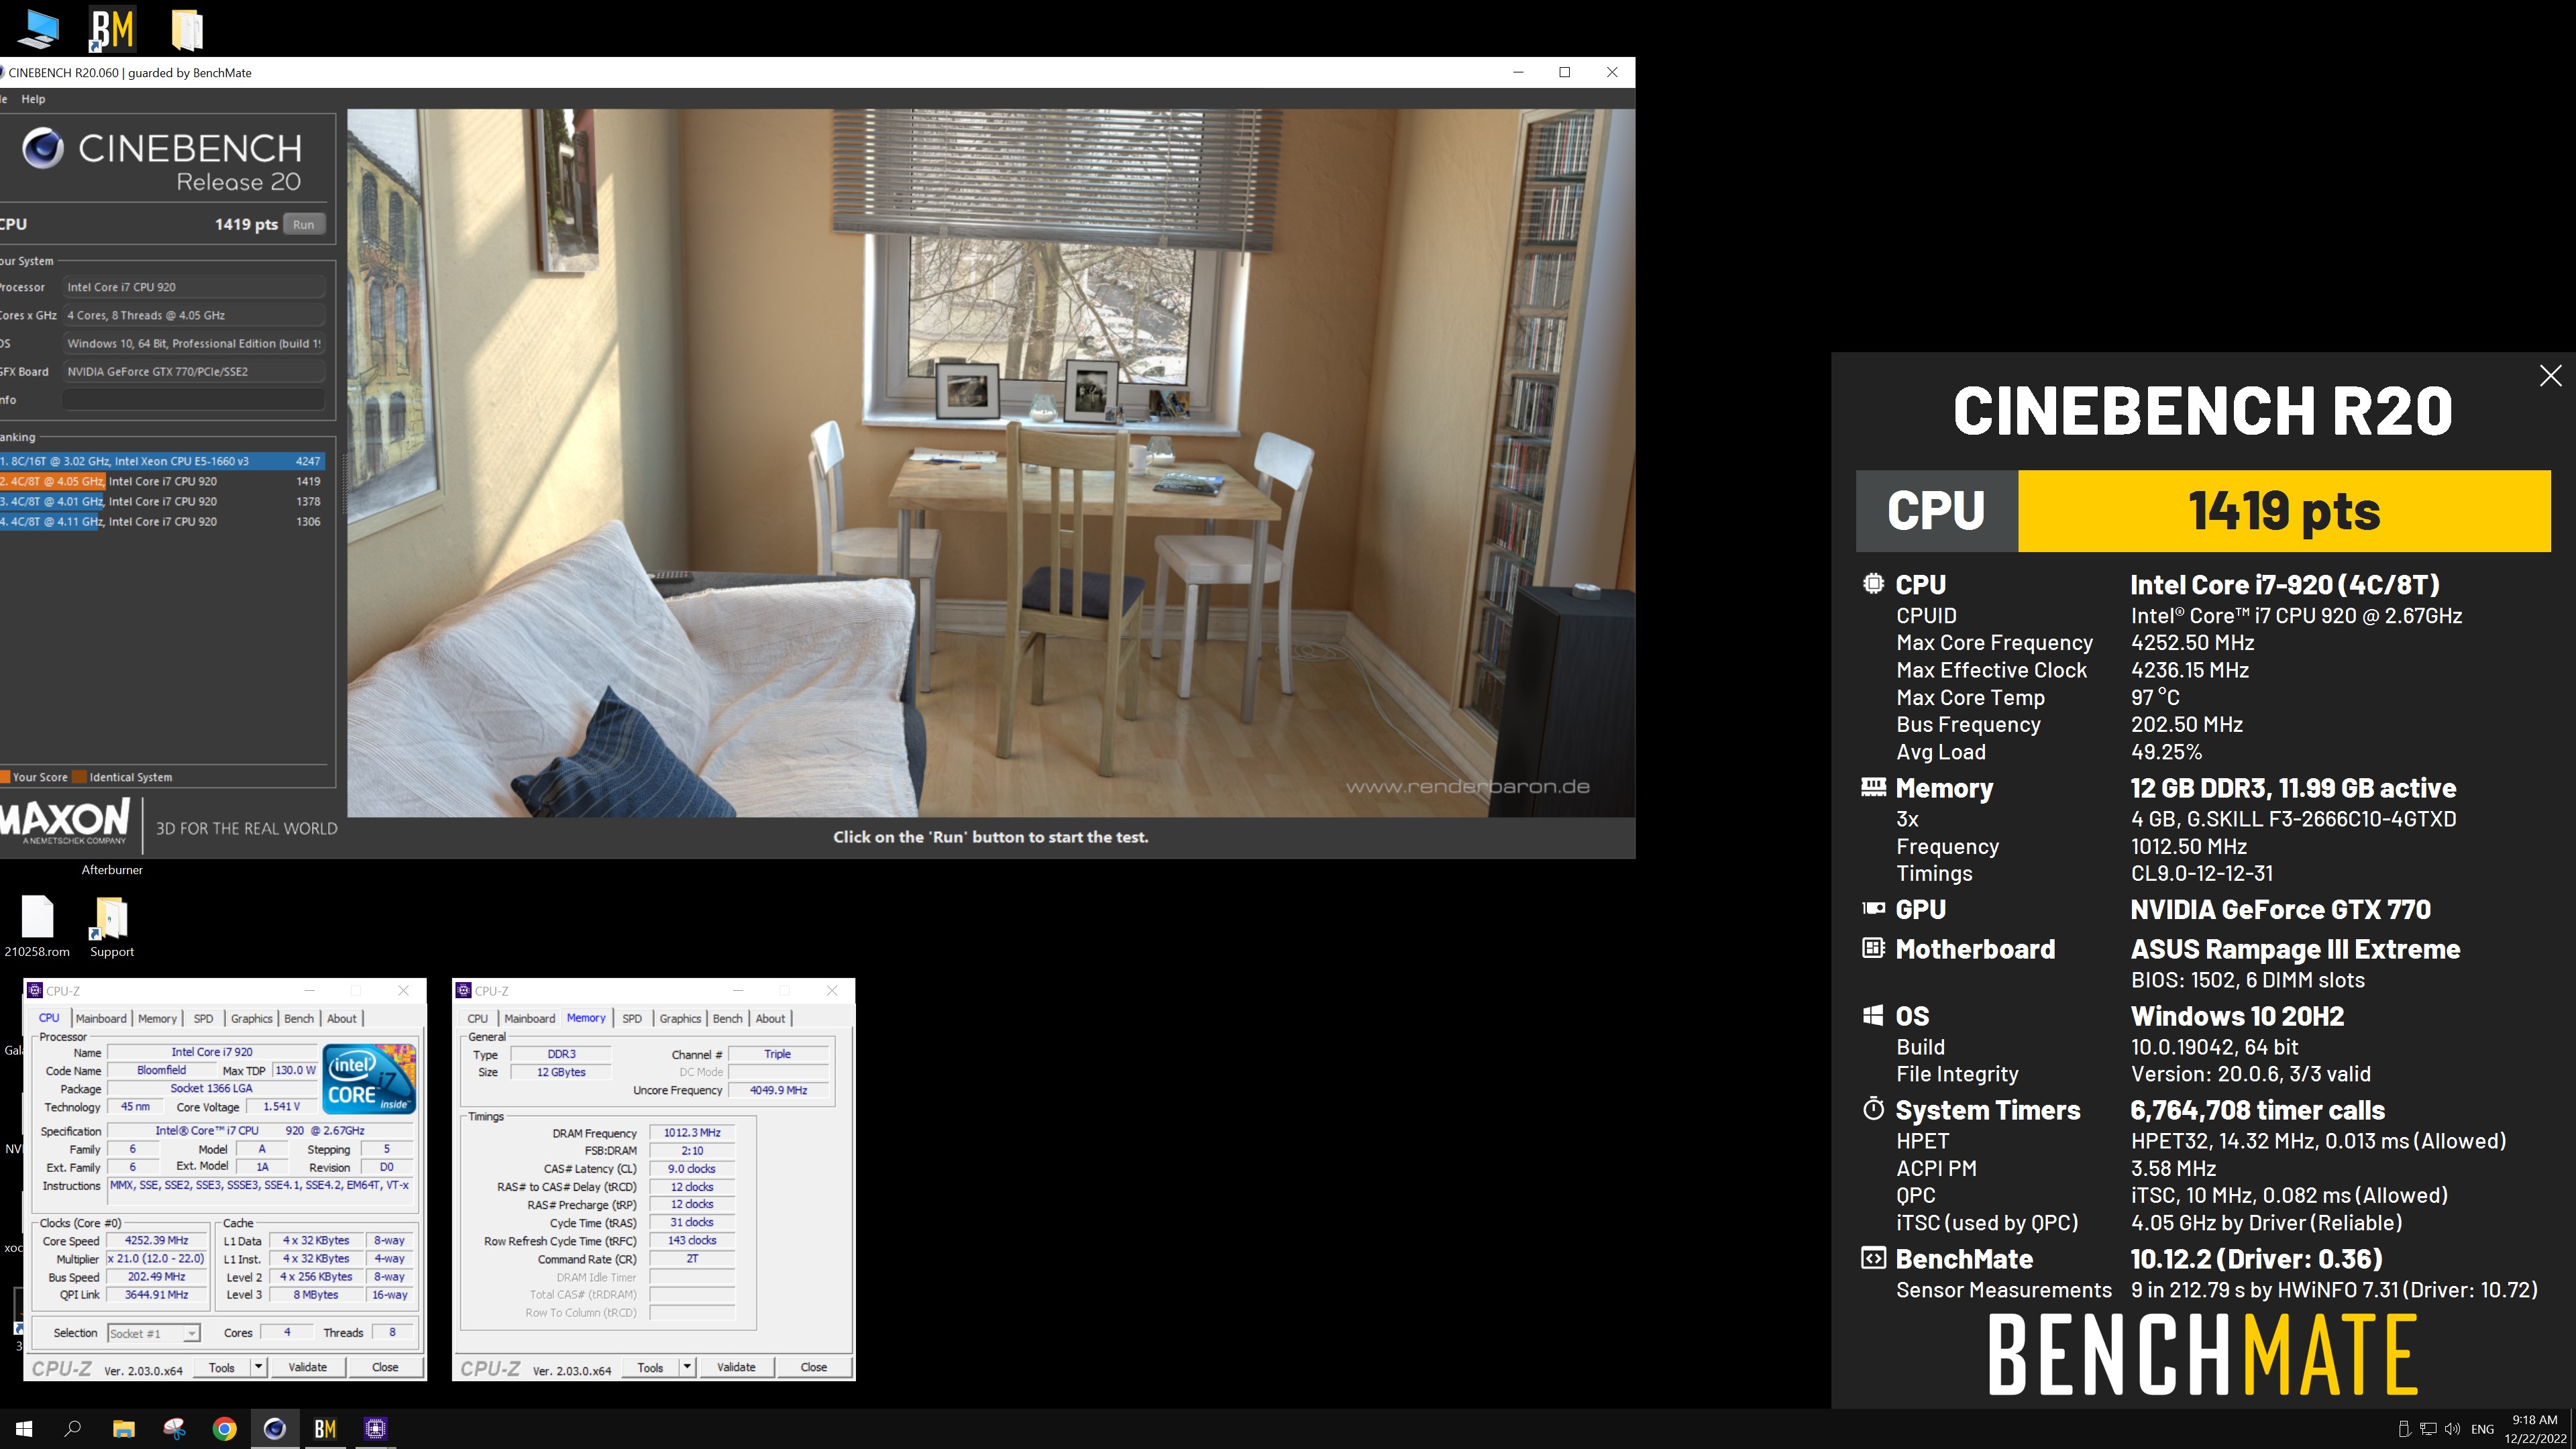Select ranking entry 4C/8T @ 4.05 GHz
Image resolution: width=2576 pixels, height=1449 pixels.
[162, 481]
